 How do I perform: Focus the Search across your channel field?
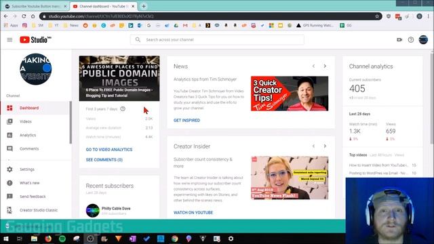217,39
